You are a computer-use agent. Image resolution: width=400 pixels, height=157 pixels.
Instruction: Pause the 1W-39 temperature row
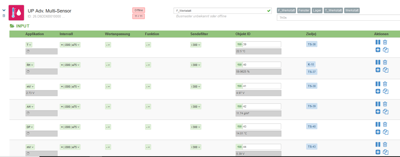point(378,42)
